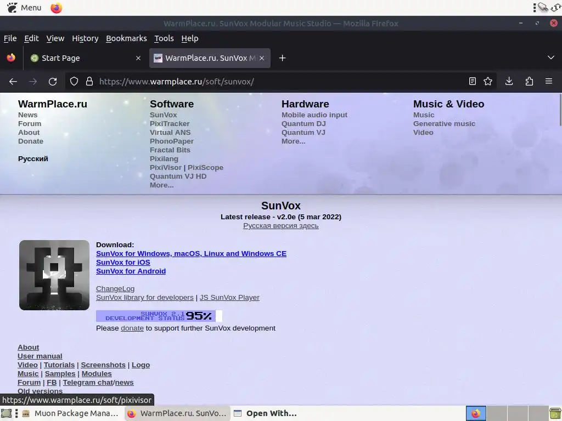Close the Start Page tab
This screenshot has width=562, height=421.
coord(138,58)
